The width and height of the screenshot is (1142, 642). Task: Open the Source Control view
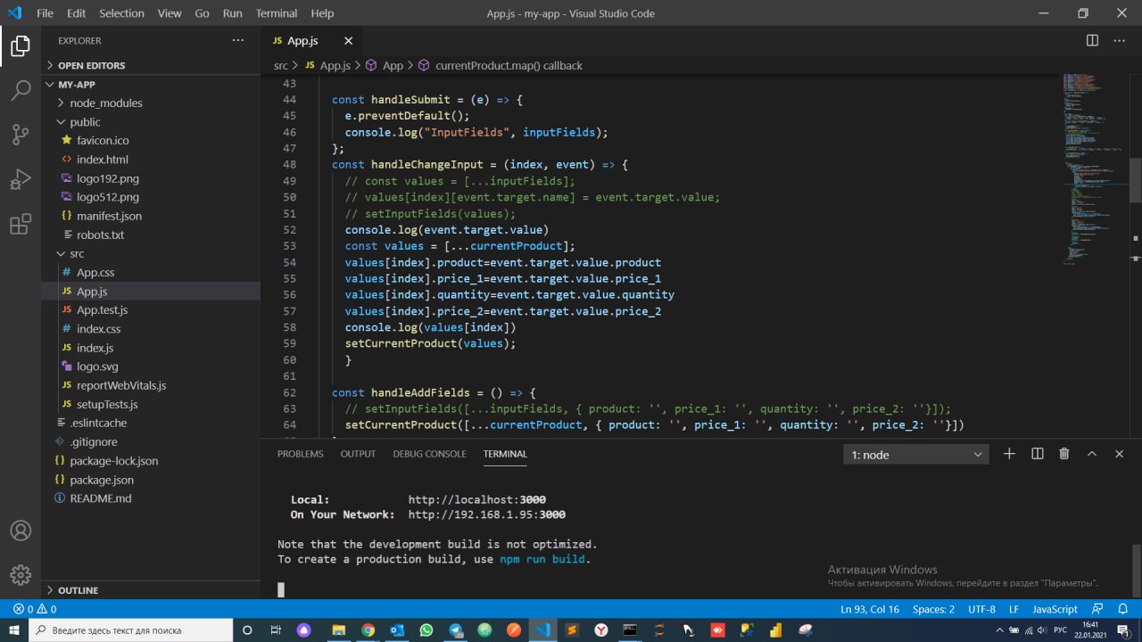[21, 134]
